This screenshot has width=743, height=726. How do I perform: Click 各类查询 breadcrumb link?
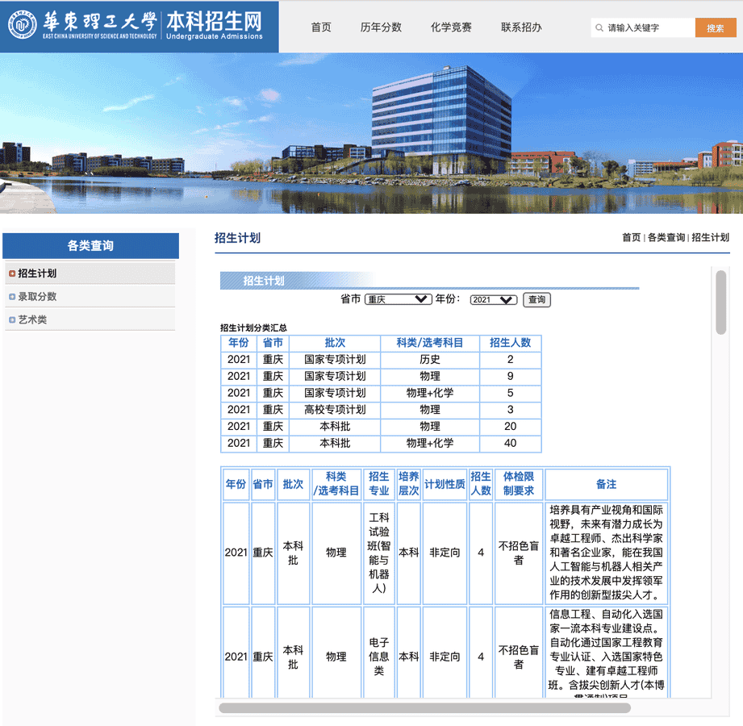point(666,238)
